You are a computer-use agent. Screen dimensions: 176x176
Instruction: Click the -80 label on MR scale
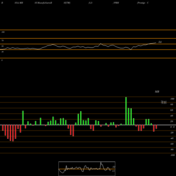(172, 150)
